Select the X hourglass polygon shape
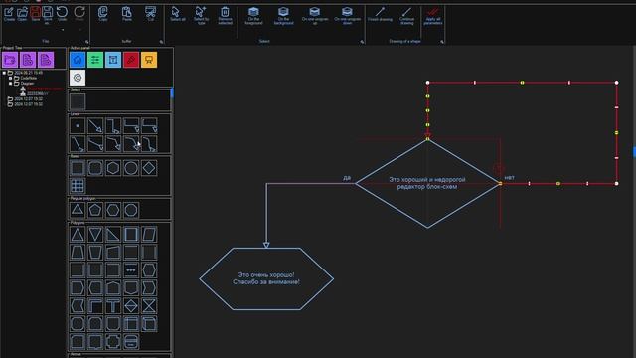The image size is (636, 358). point(149,305)
